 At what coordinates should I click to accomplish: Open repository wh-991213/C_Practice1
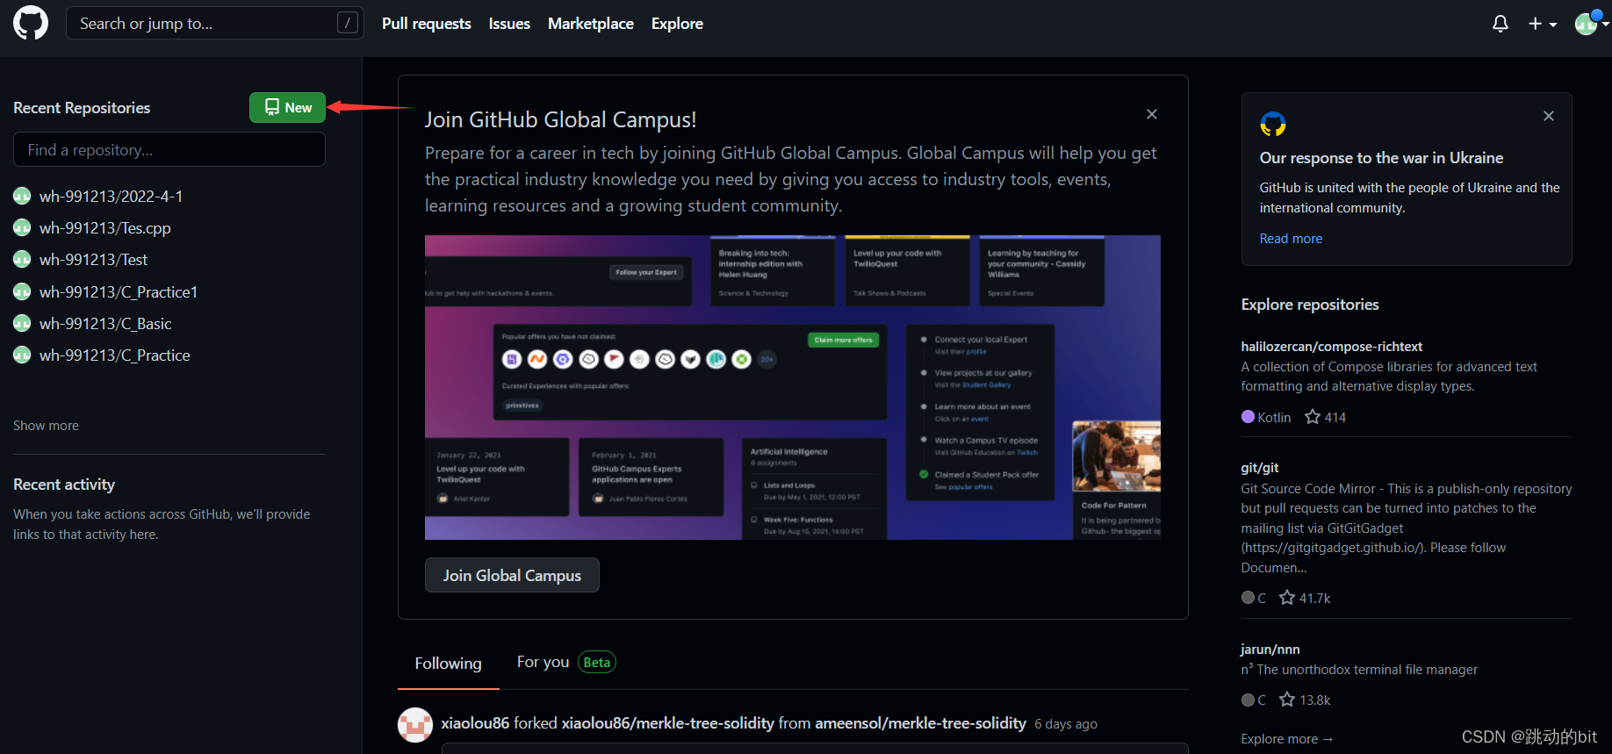(x=119, y=292)
